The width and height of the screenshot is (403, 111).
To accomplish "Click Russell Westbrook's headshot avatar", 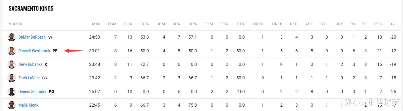I will (x=11, y=51).
